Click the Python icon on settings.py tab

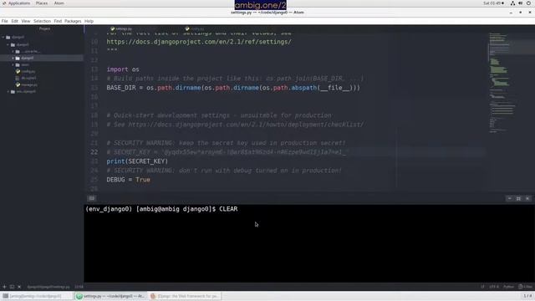(112, 29)
